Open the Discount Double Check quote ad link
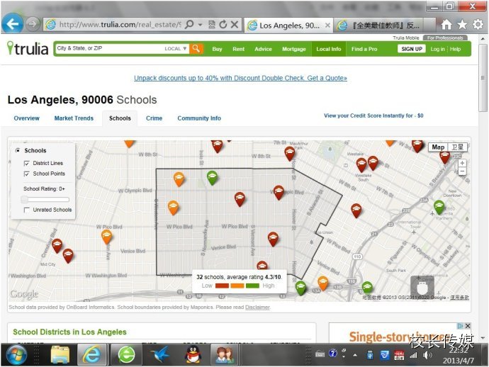The width and height of the screenshot is (489, 367). click(240, 78)
